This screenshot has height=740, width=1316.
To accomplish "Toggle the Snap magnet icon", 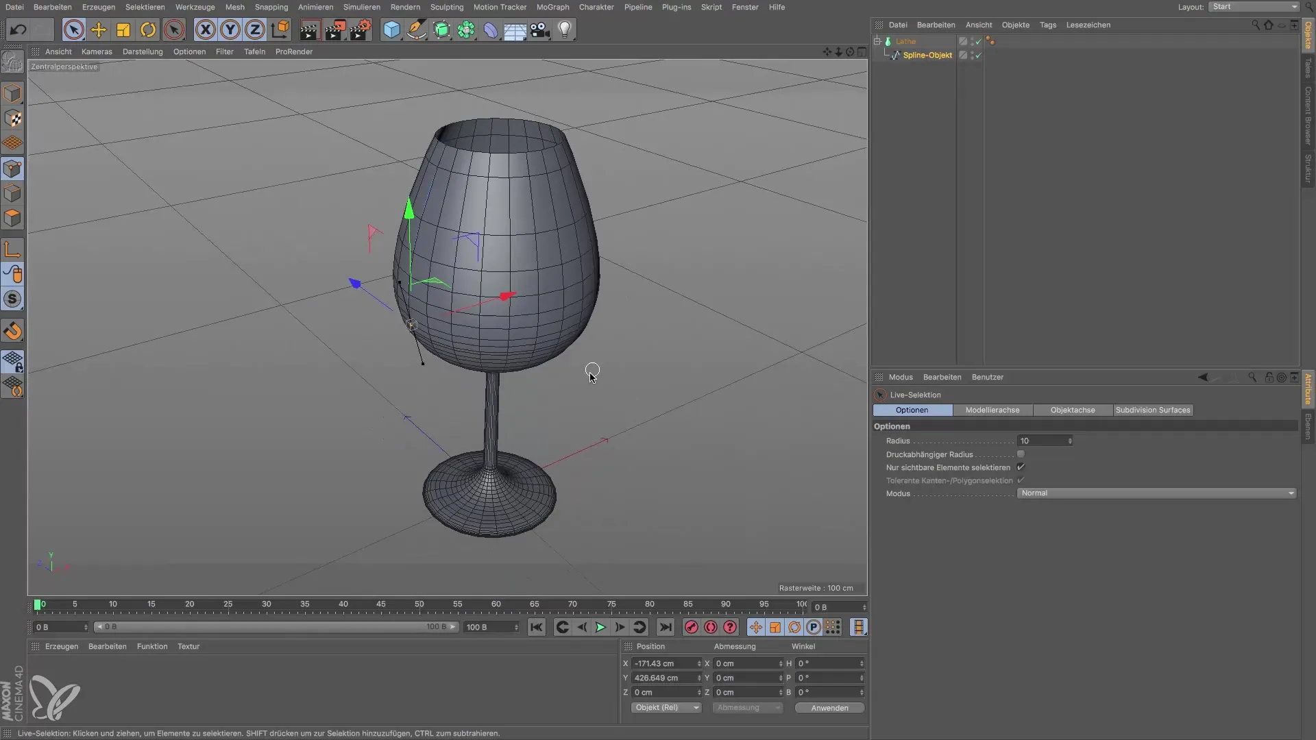I will click(x=12, y=332).
